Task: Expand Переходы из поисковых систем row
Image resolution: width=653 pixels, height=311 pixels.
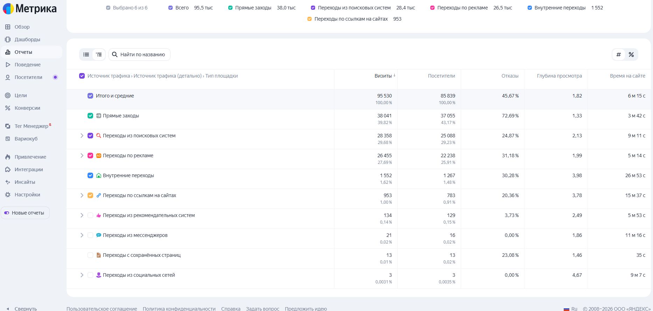Action: (x=82, y=136)
